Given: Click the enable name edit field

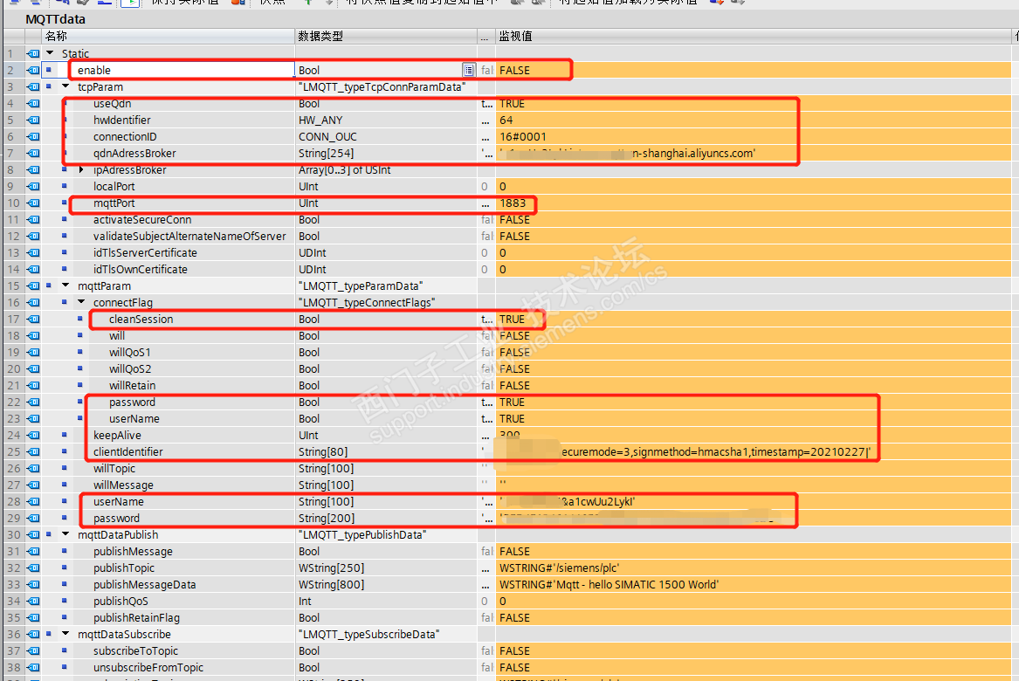Looking at the screenshot, I should pos(182,70).
